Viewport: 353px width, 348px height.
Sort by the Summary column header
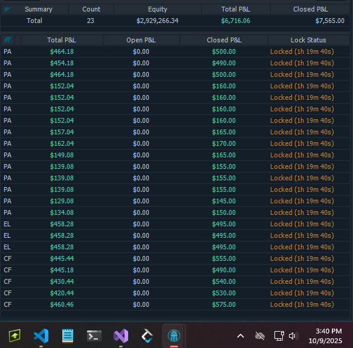tap(39, 9)
